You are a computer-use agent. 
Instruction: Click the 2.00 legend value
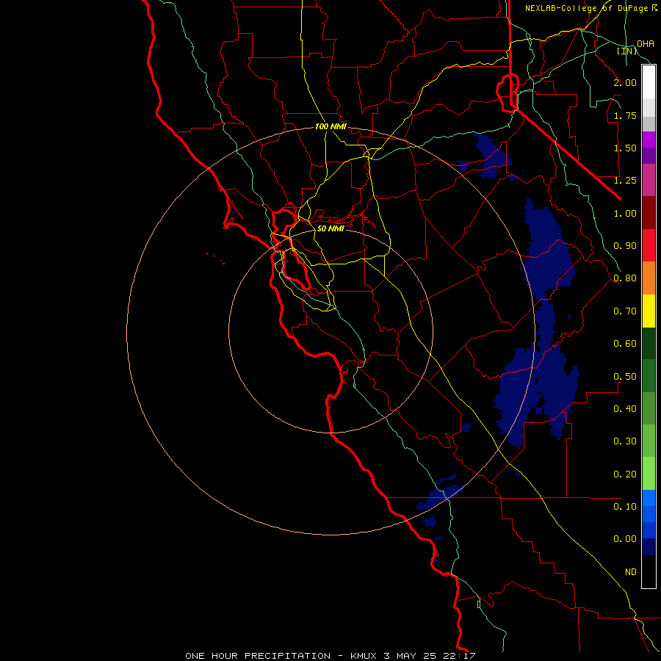(625, 82)
